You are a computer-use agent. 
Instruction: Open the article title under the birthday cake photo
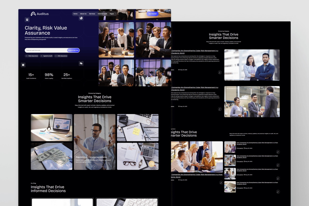(197, 176)
